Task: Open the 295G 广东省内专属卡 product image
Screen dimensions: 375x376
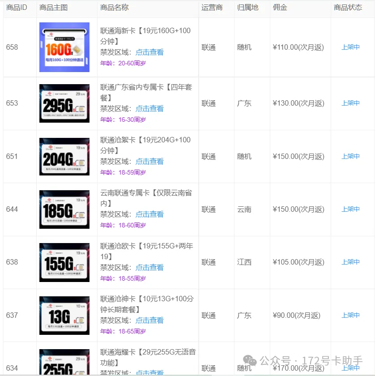Action: pyautogui.click(x=64, y=103)
